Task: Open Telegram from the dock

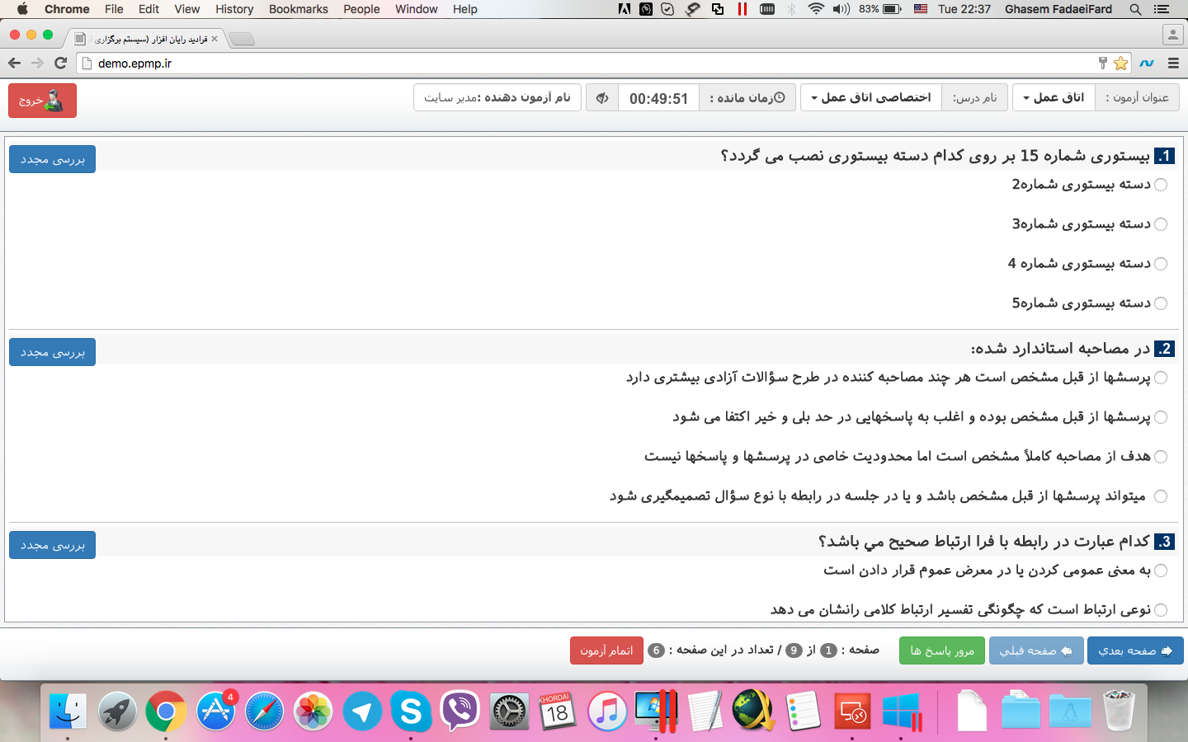Action: tap(362, 711)
